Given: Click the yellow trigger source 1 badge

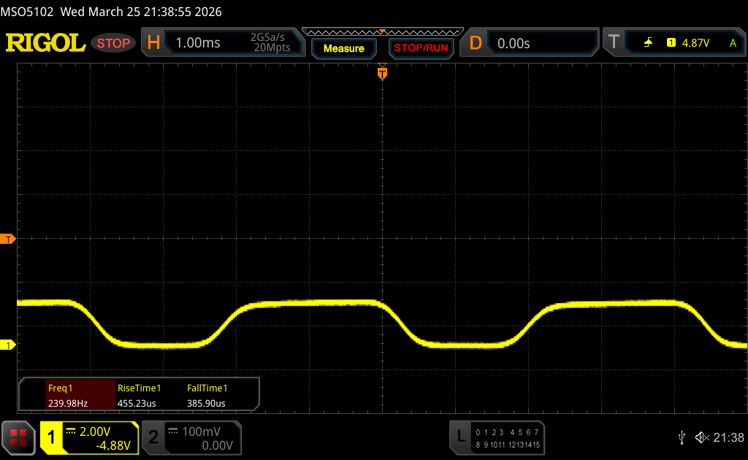Looking at the screenshot, I should click(x=671, y=43).
